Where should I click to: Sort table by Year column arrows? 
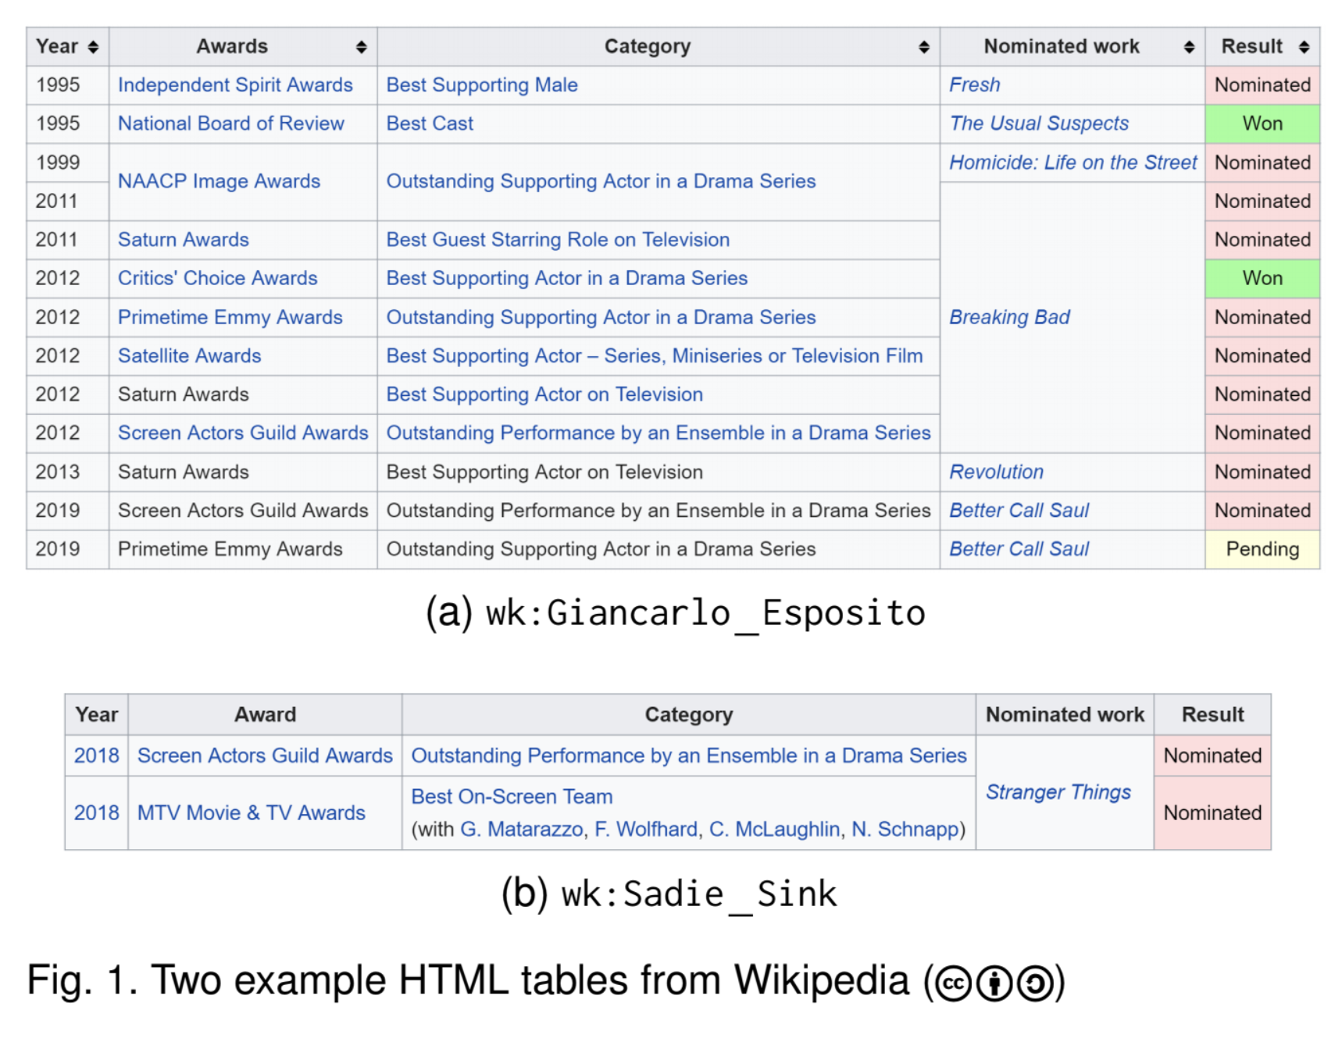(x=93, y=47)
